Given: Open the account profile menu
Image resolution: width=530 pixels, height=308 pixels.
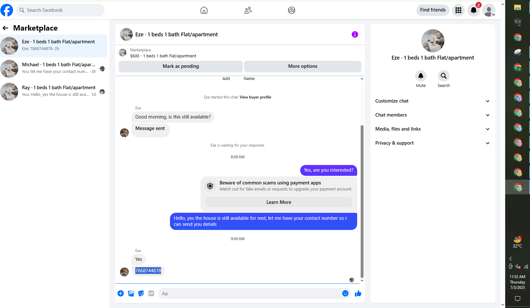Looking at the screenshot, I should click(x=489, y=10).
